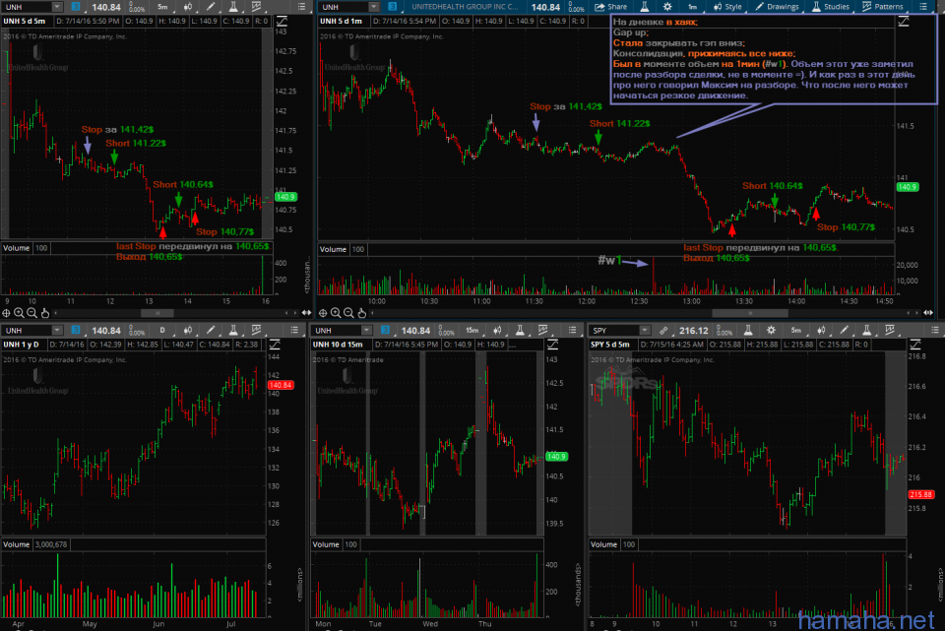This screenshot has height=631, width=945.
Task: Click link chain icon in SPY chart
Action: (663, 330)
